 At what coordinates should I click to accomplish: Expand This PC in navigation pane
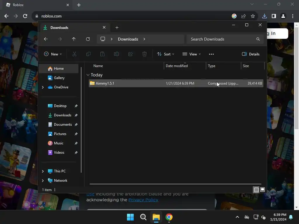43,171
